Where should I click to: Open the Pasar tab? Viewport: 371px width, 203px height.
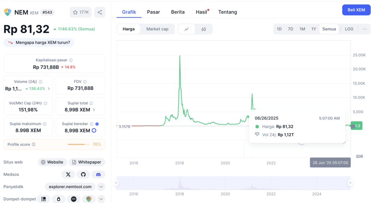(153, 12)
